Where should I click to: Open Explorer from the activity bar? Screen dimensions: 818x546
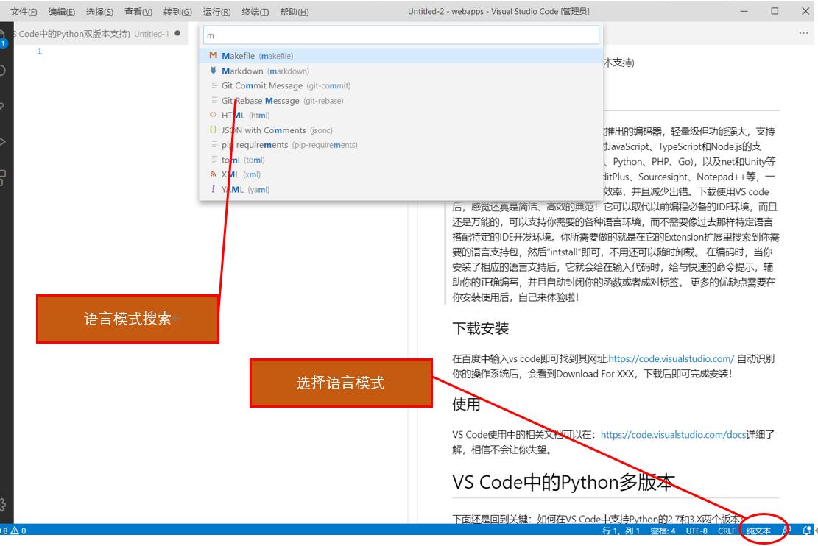[3, 38]
